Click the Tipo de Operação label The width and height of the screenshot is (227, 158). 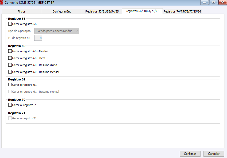[x=19, y=31]
